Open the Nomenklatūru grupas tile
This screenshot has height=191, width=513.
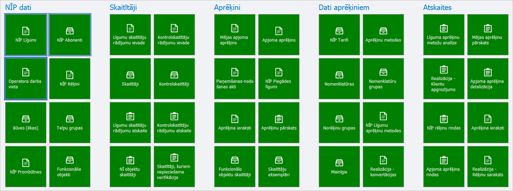[x=383, y=79]
